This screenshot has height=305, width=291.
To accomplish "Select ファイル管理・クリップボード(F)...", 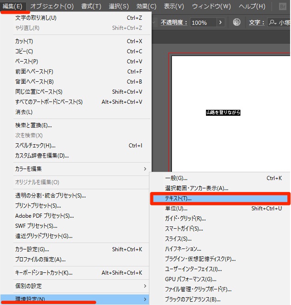I will pos(220,289).
